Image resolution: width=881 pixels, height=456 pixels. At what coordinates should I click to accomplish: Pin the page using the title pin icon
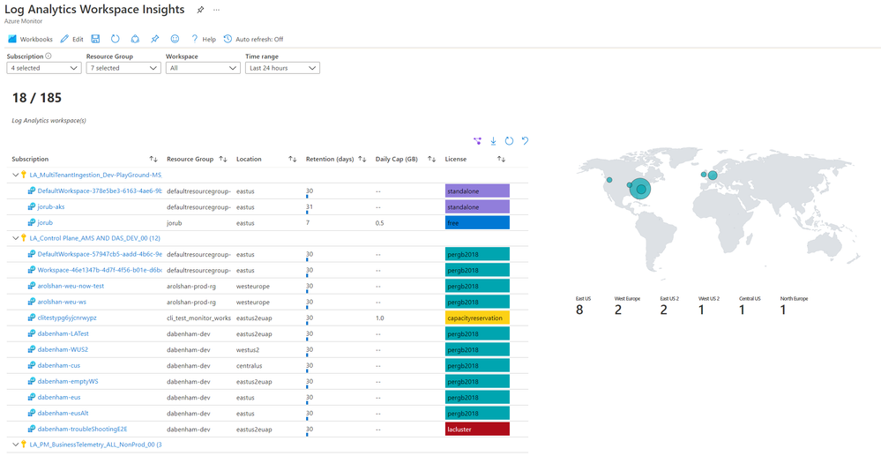pos(200,10)
